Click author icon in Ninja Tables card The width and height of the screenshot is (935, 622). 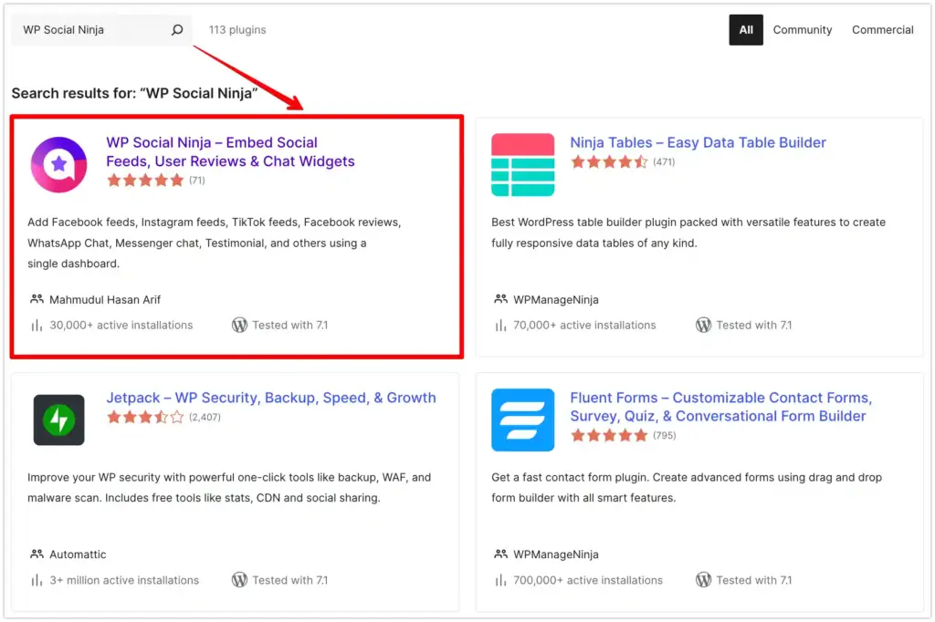[x=501, y=299]
